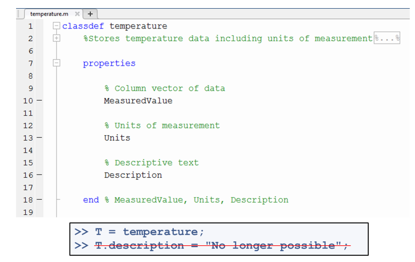Toggle breakpoint on line 16 dash

point(39,175)
